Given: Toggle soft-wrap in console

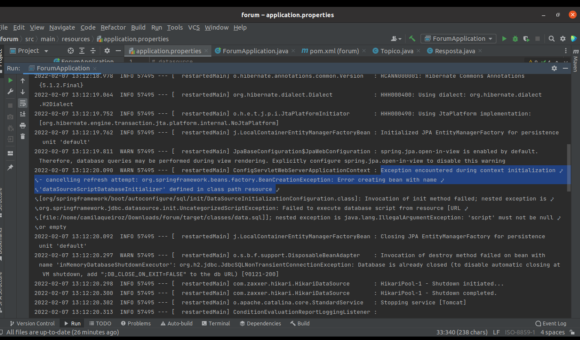Looking at the screenshot, I should click(x=23, y=103).
